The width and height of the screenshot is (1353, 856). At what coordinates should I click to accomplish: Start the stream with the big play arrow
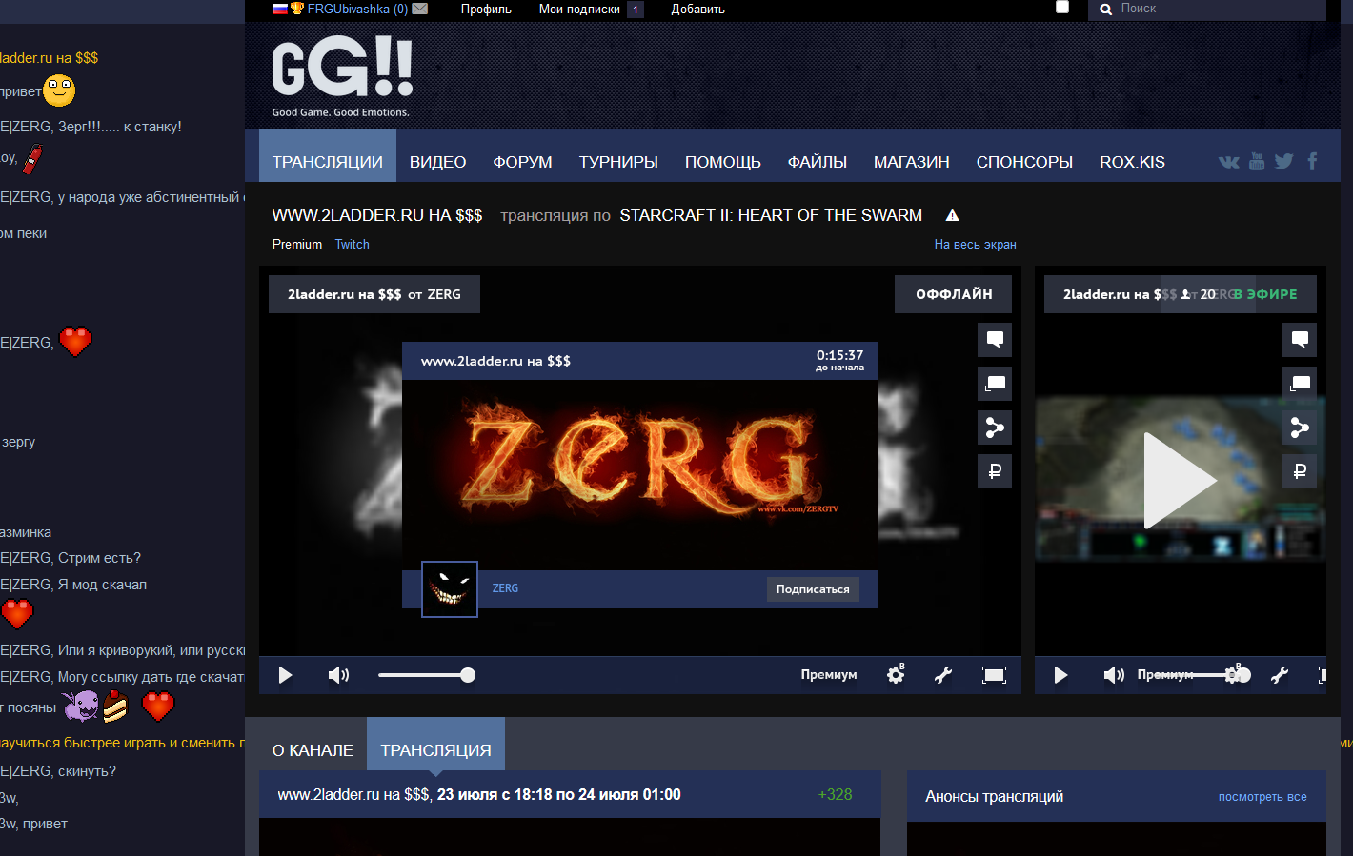1180,480
